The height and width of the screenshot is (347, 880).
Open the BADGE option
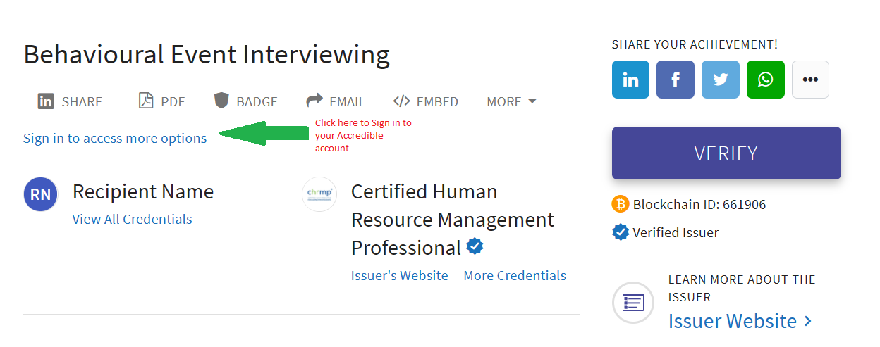coord(245,101)
